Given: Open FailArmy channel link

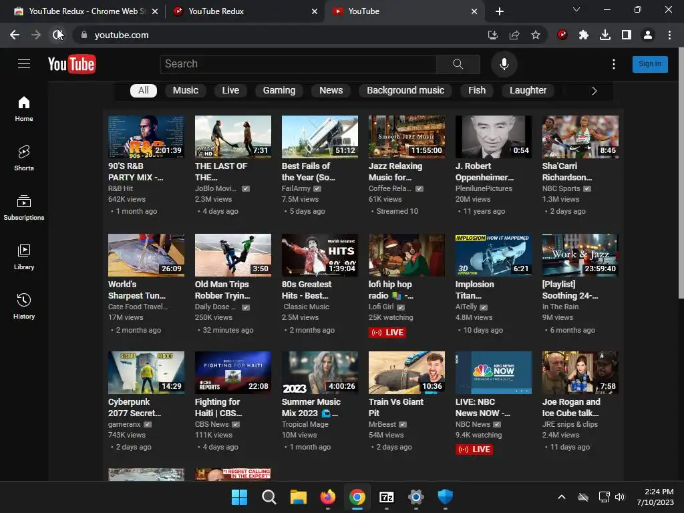Looking at the screenshot, I should coord(296,188).
